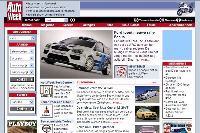Click the silver Volvo thumbnail
This screenshot has width=200, height=133.
[x=147, y=94]
